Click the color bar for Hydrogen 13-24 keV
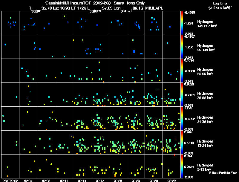 [x=182, y=142]
